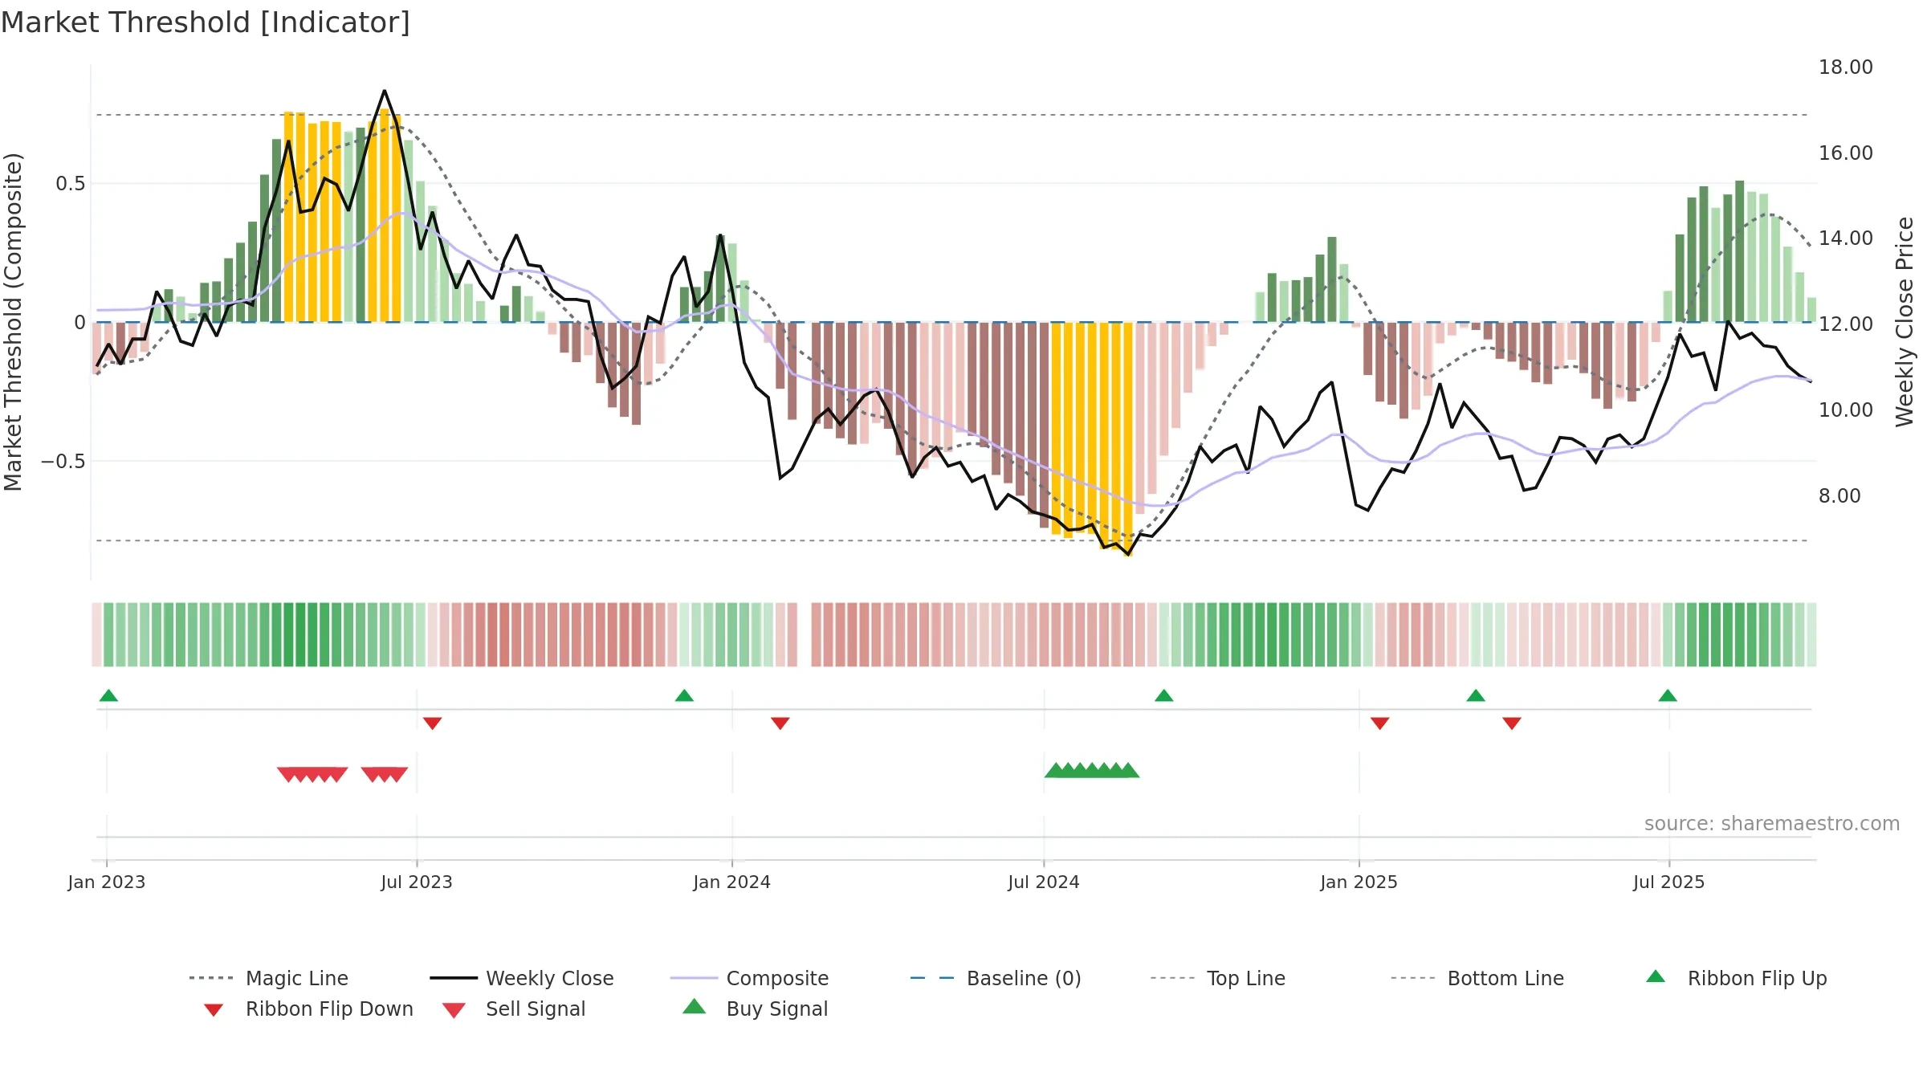Click the 8.00 price axis label

pyautogui.click(x=1839, y=496)
